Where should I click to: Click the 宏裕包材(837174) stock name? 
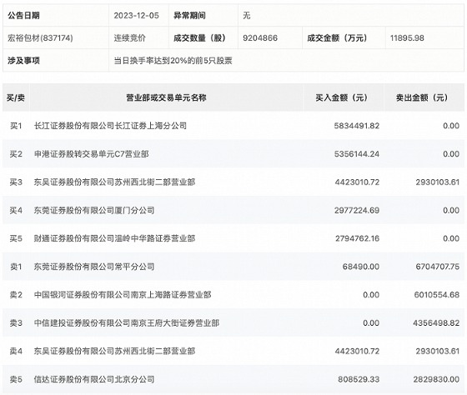40,38
